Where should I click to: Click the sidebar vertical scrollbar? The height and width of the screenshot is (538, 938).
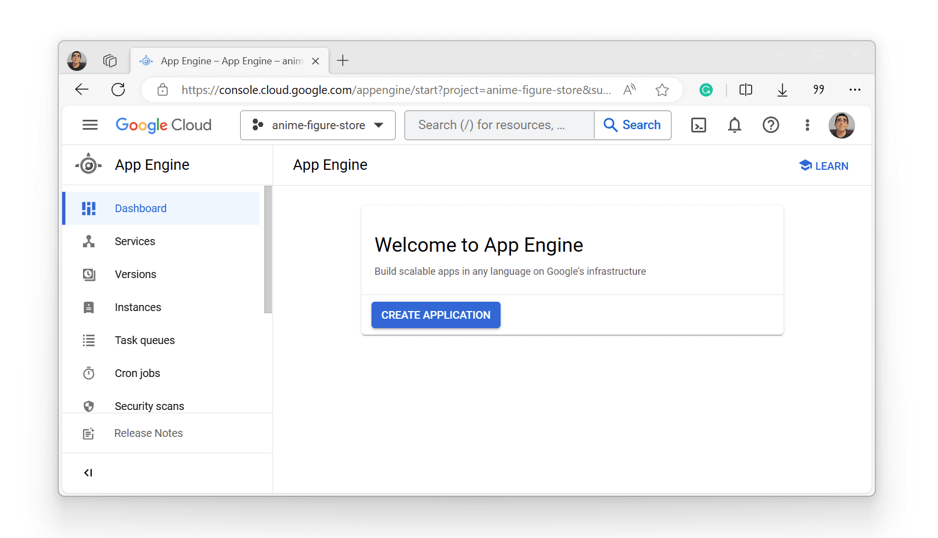tap(268, 249)
